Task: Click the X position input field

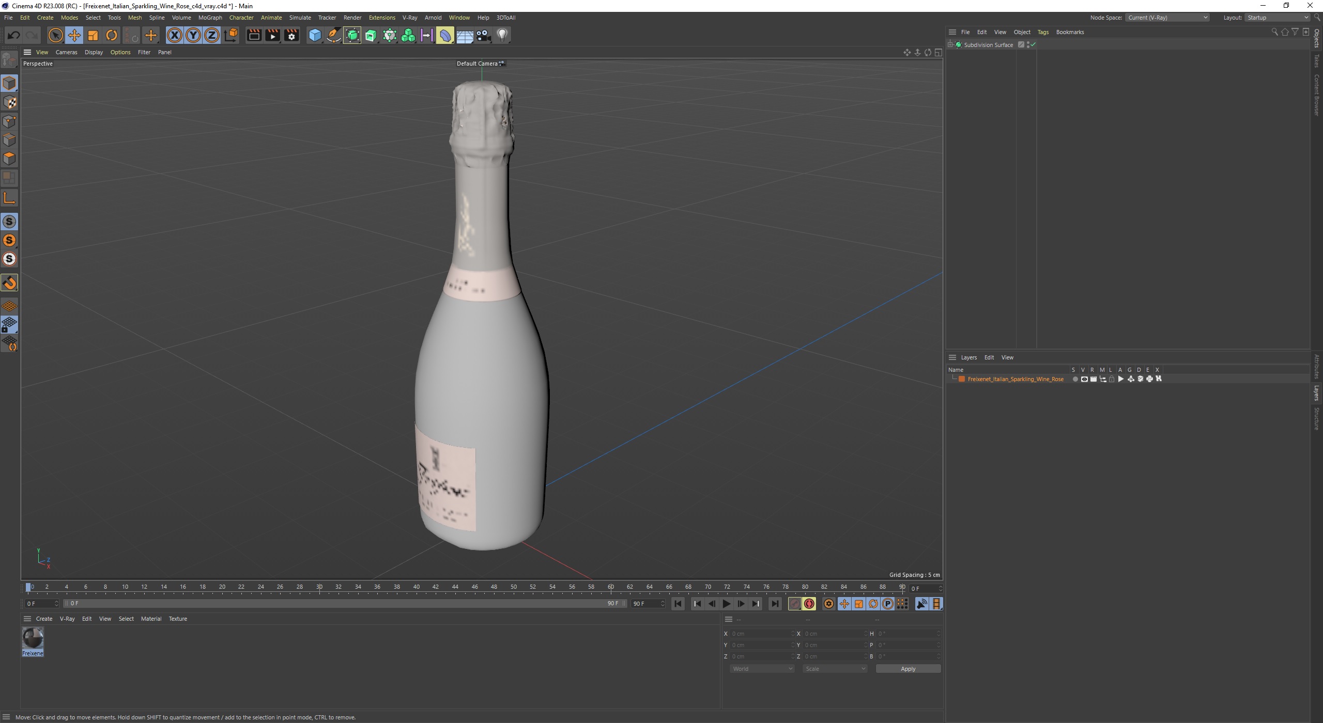Action: click(x=762, y=634)
